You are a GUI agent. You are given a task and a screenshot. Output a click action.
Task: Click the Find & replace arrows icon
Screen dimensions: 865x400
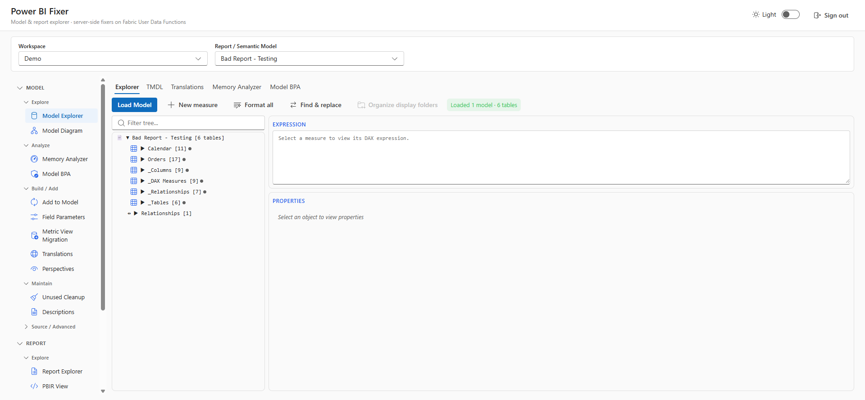(x=293, y=105)
